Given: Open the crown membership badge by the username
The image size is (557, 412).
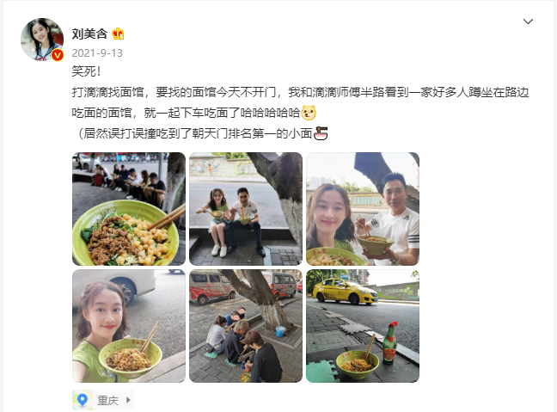Looking at the screenshot, I should coord(118,34).
